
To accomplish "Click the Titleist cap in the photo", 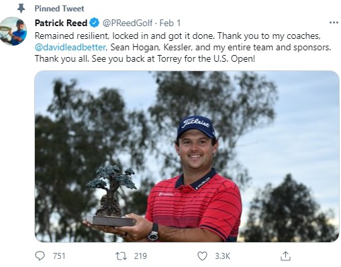I will point(195,127).
